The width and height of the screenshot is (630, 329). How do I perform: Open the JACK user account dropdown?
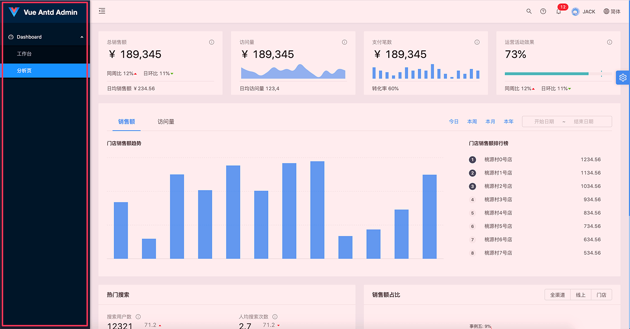[x=583, y=12]
